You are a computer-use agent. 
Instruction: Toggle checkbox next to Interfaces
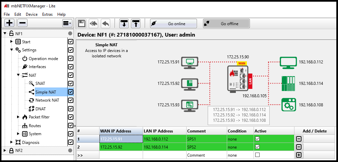click(71, 67)
